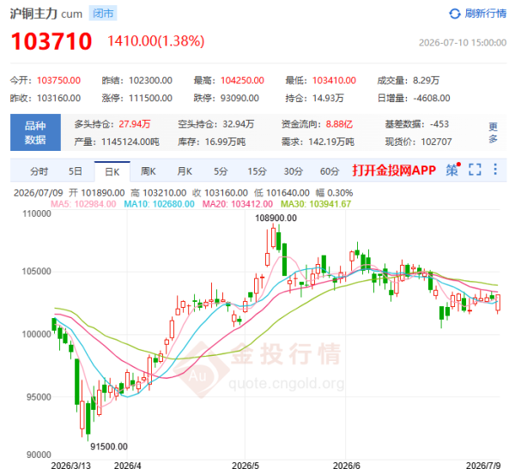The image size is (515, 469).
Task: Click the 91500.00 low price label
Action: (x=109, y=447)
